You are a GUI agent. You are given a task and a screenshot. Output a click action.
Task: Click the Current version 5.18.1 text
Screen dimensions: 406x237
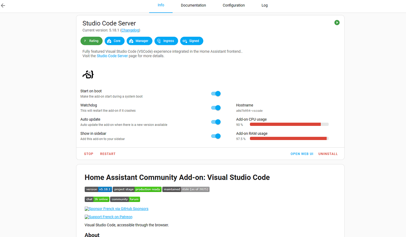101,30
